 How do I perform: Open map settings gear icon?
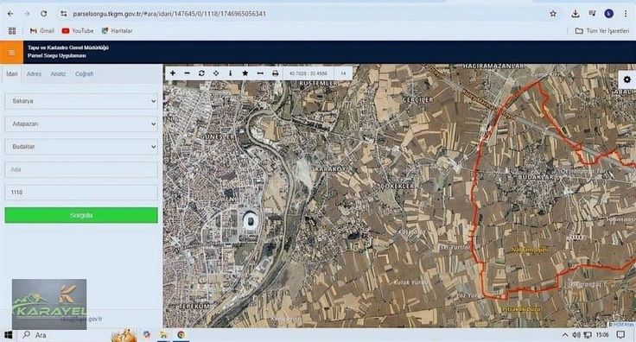(x=627, y=79)
